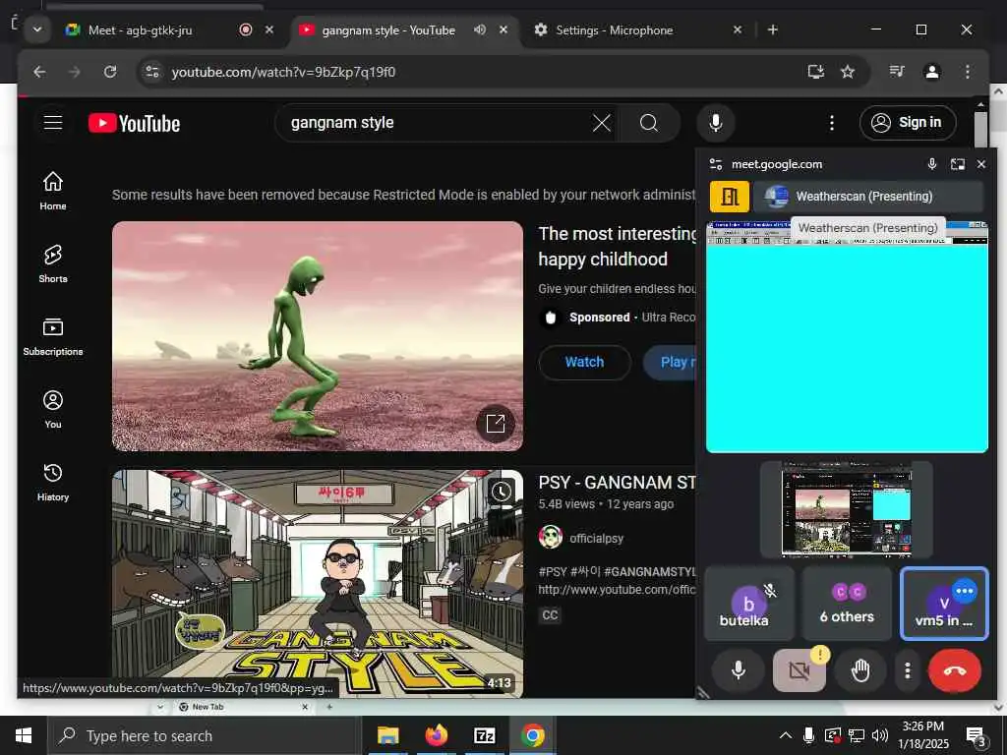Click the install app icon in address bar
Screen dimensions: 1007x755
[815, 72]
